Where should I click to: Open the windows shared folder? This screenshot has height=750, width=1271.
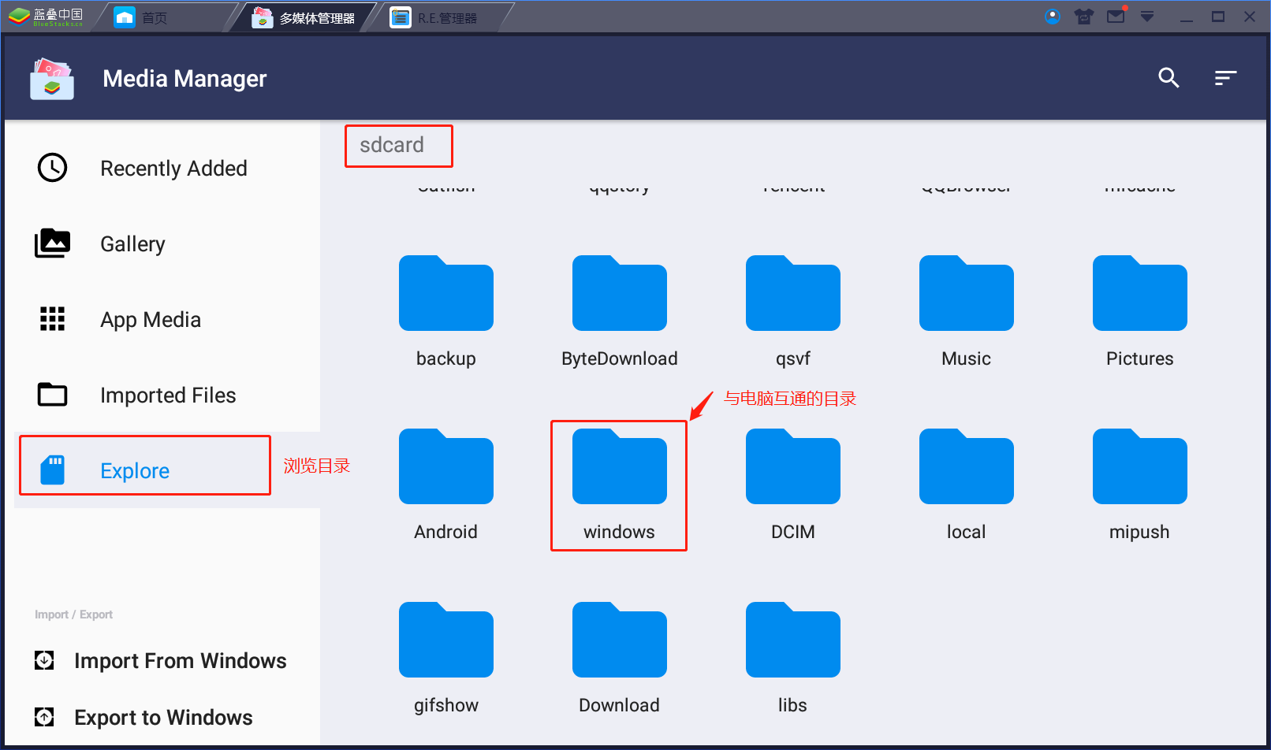click(x=619, y=485)
